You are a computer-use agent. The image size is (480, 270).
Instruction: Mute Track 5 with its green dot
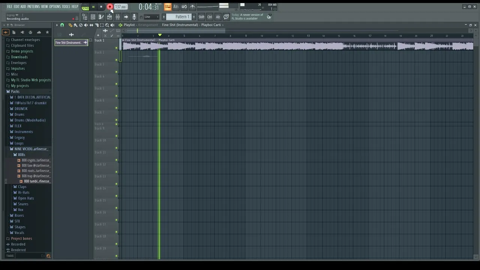(x=116, y=96)
